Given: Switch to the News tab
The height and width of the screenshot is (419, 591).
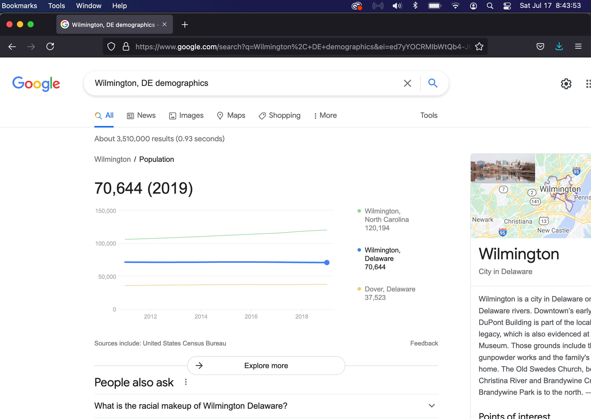Looking at the screenshot, I should click(141, 115).
